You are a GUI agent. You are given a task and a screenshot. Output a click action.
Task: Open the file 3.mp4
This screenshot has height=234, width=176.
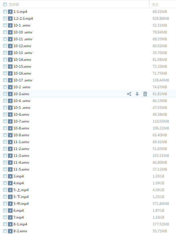(x=19, y=176)
